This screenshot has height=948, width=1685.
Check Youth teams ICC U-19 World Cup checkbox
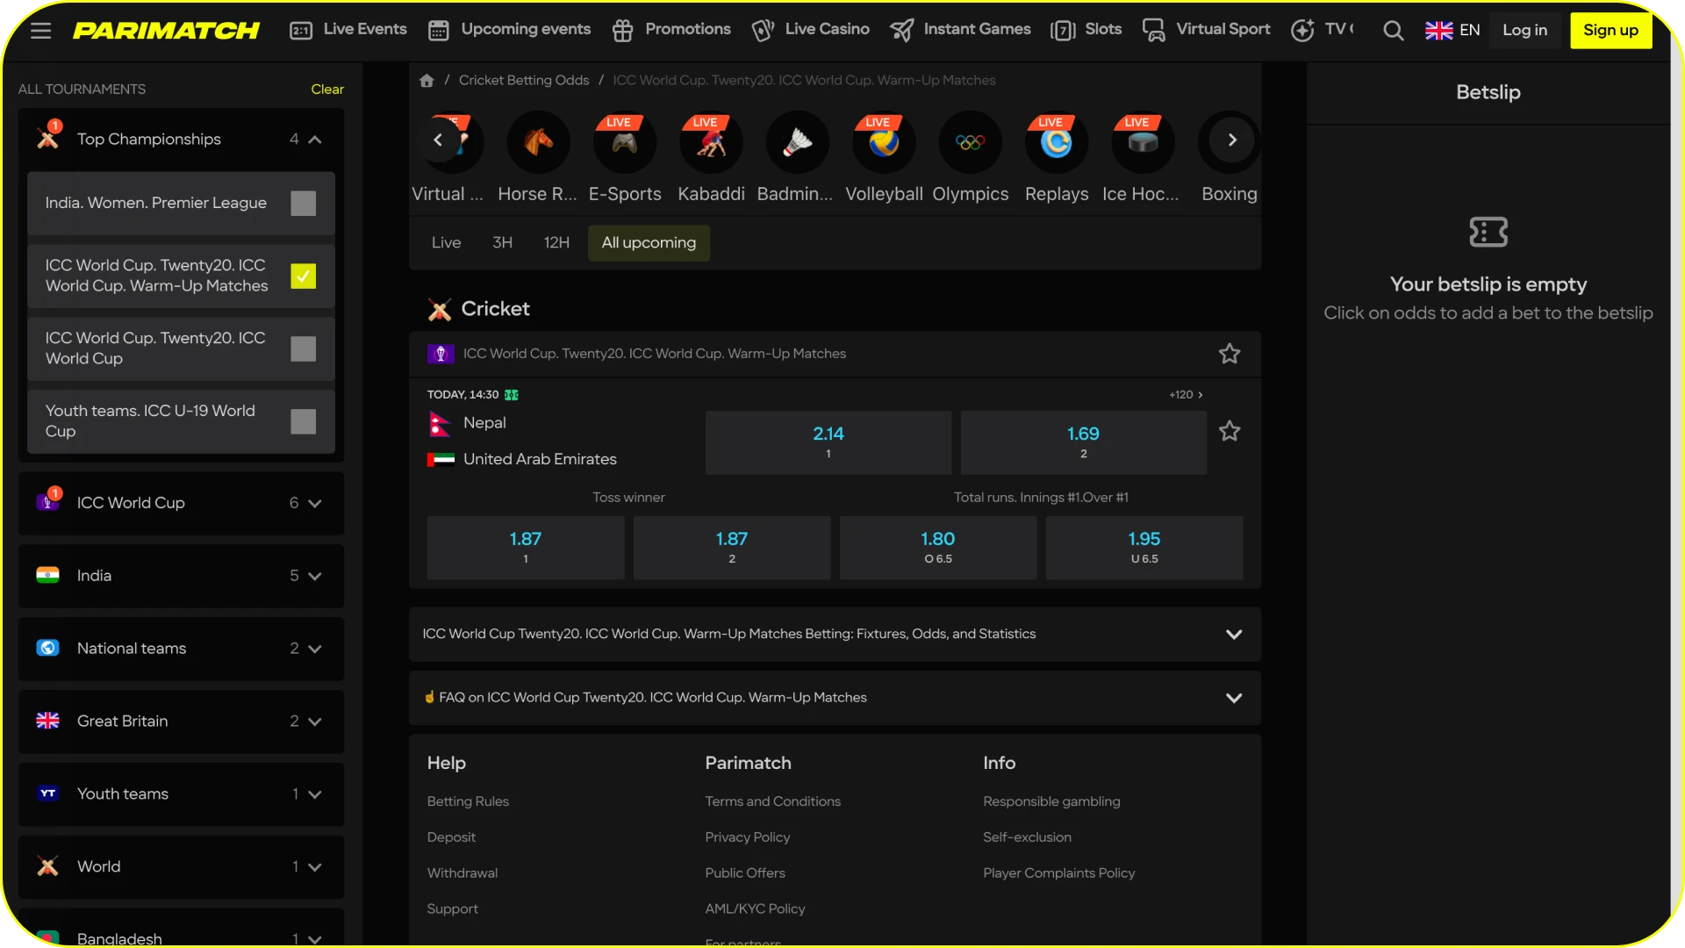tap(303, 422)
